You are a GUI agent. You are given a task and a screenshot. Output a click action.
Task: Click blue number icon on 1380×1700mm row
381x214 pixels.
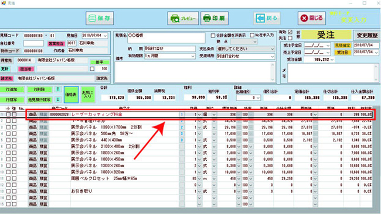182,127
